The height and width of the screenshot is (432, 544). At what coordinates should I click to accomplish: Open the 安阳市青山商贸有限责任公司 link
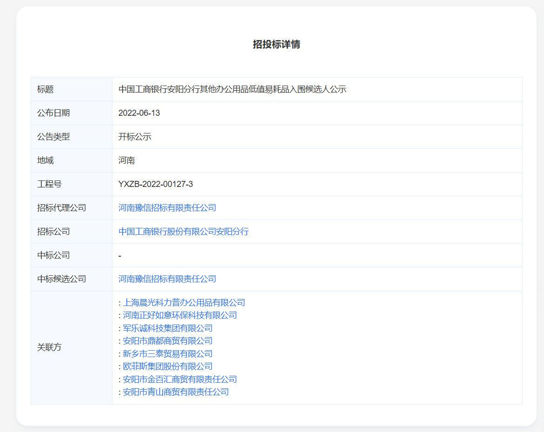(x=176, y=392)
